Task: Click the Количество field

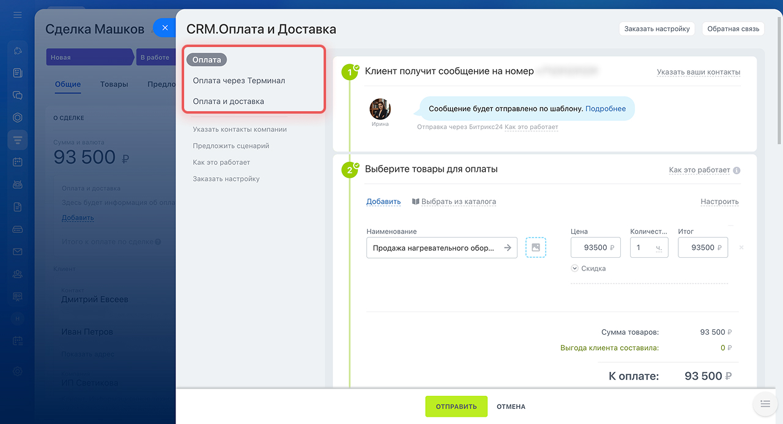Action: point(649,247)
